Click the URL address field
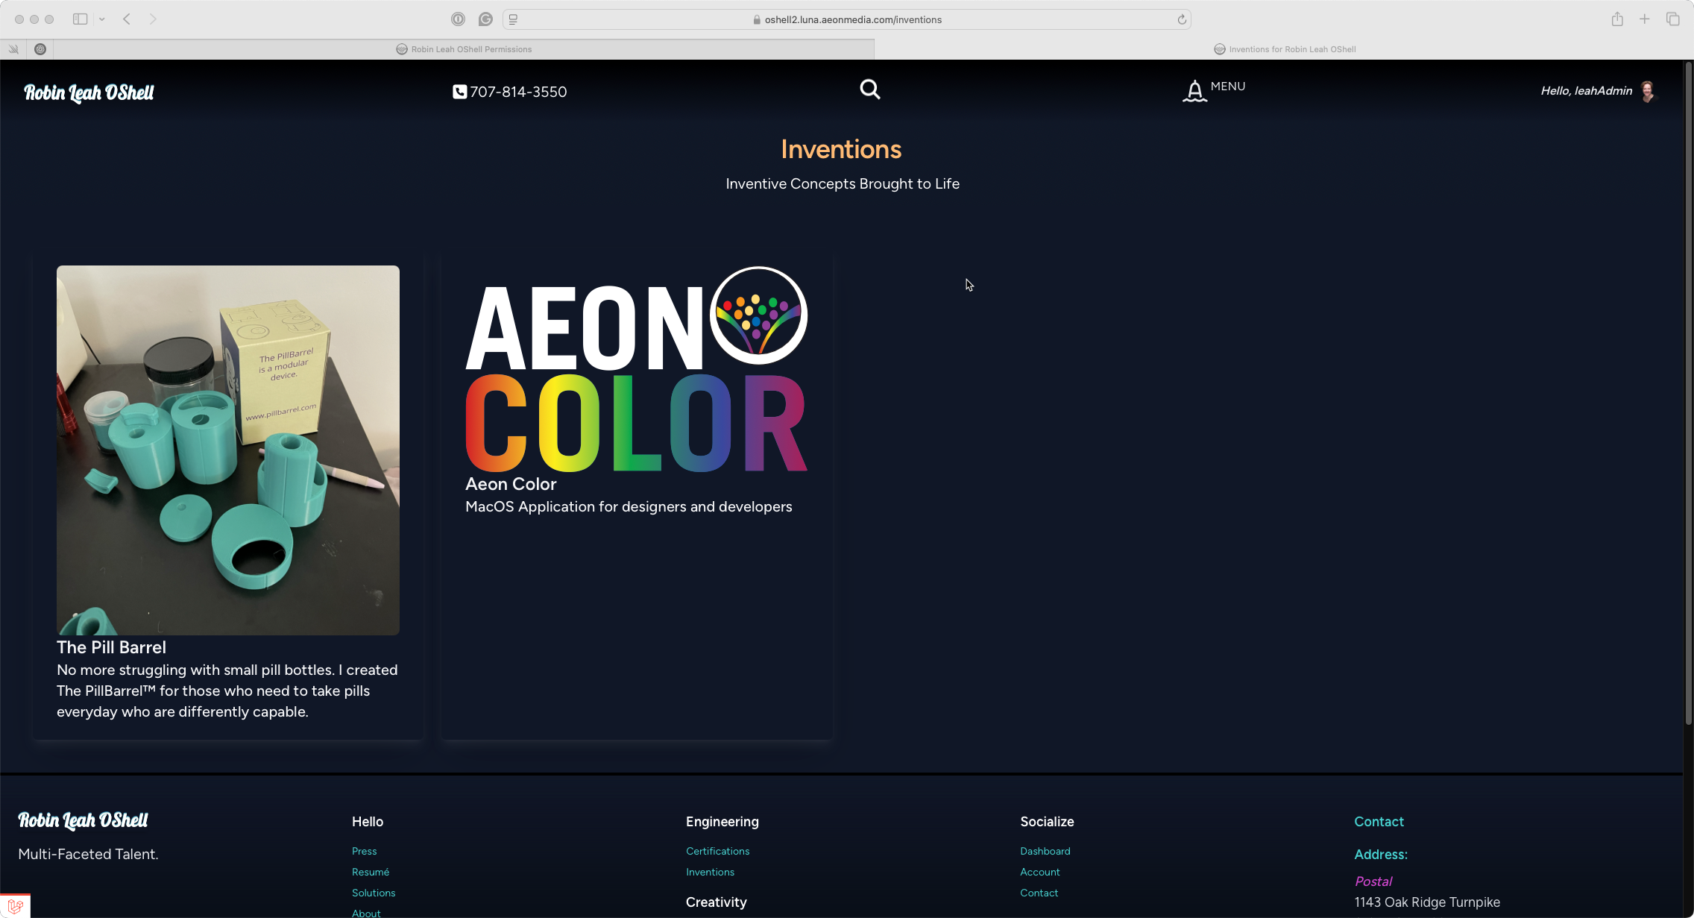Viewport: 1694px width, 918px height. click(852, 19)
